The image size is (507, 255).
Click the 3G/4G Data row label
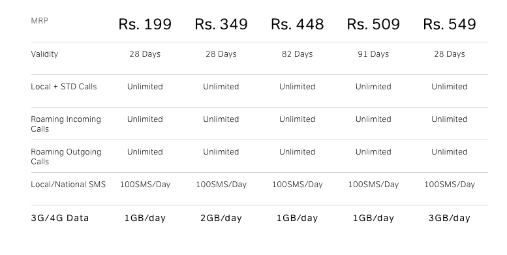[x=60, y=218]
